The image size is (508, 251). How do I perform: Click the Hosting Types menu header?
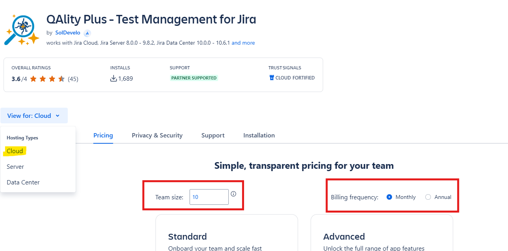pyautogui.click(x=22, y=138)
